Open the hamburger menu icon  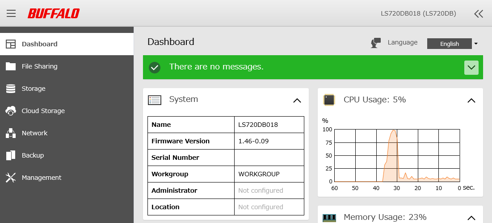coord(11,13)
